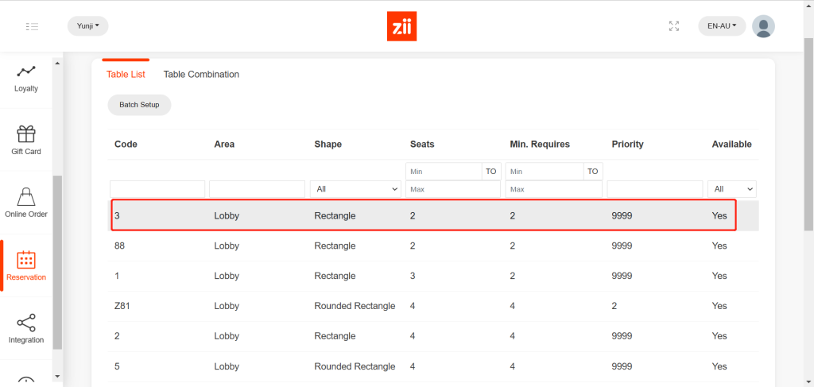Click the Code filter input field
Viewport: 814px width, 387px height.
[157, 189]
